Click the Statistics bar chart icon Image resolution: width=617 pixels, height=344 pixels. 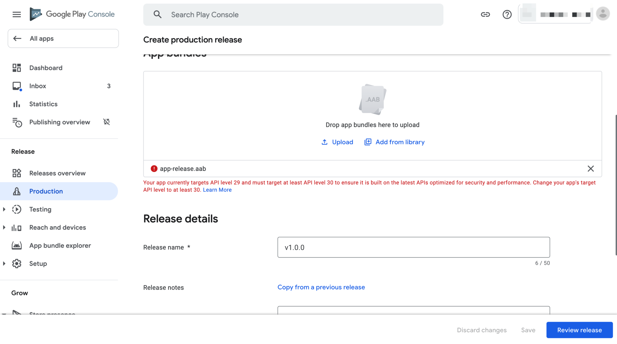(x=17, y=104)
